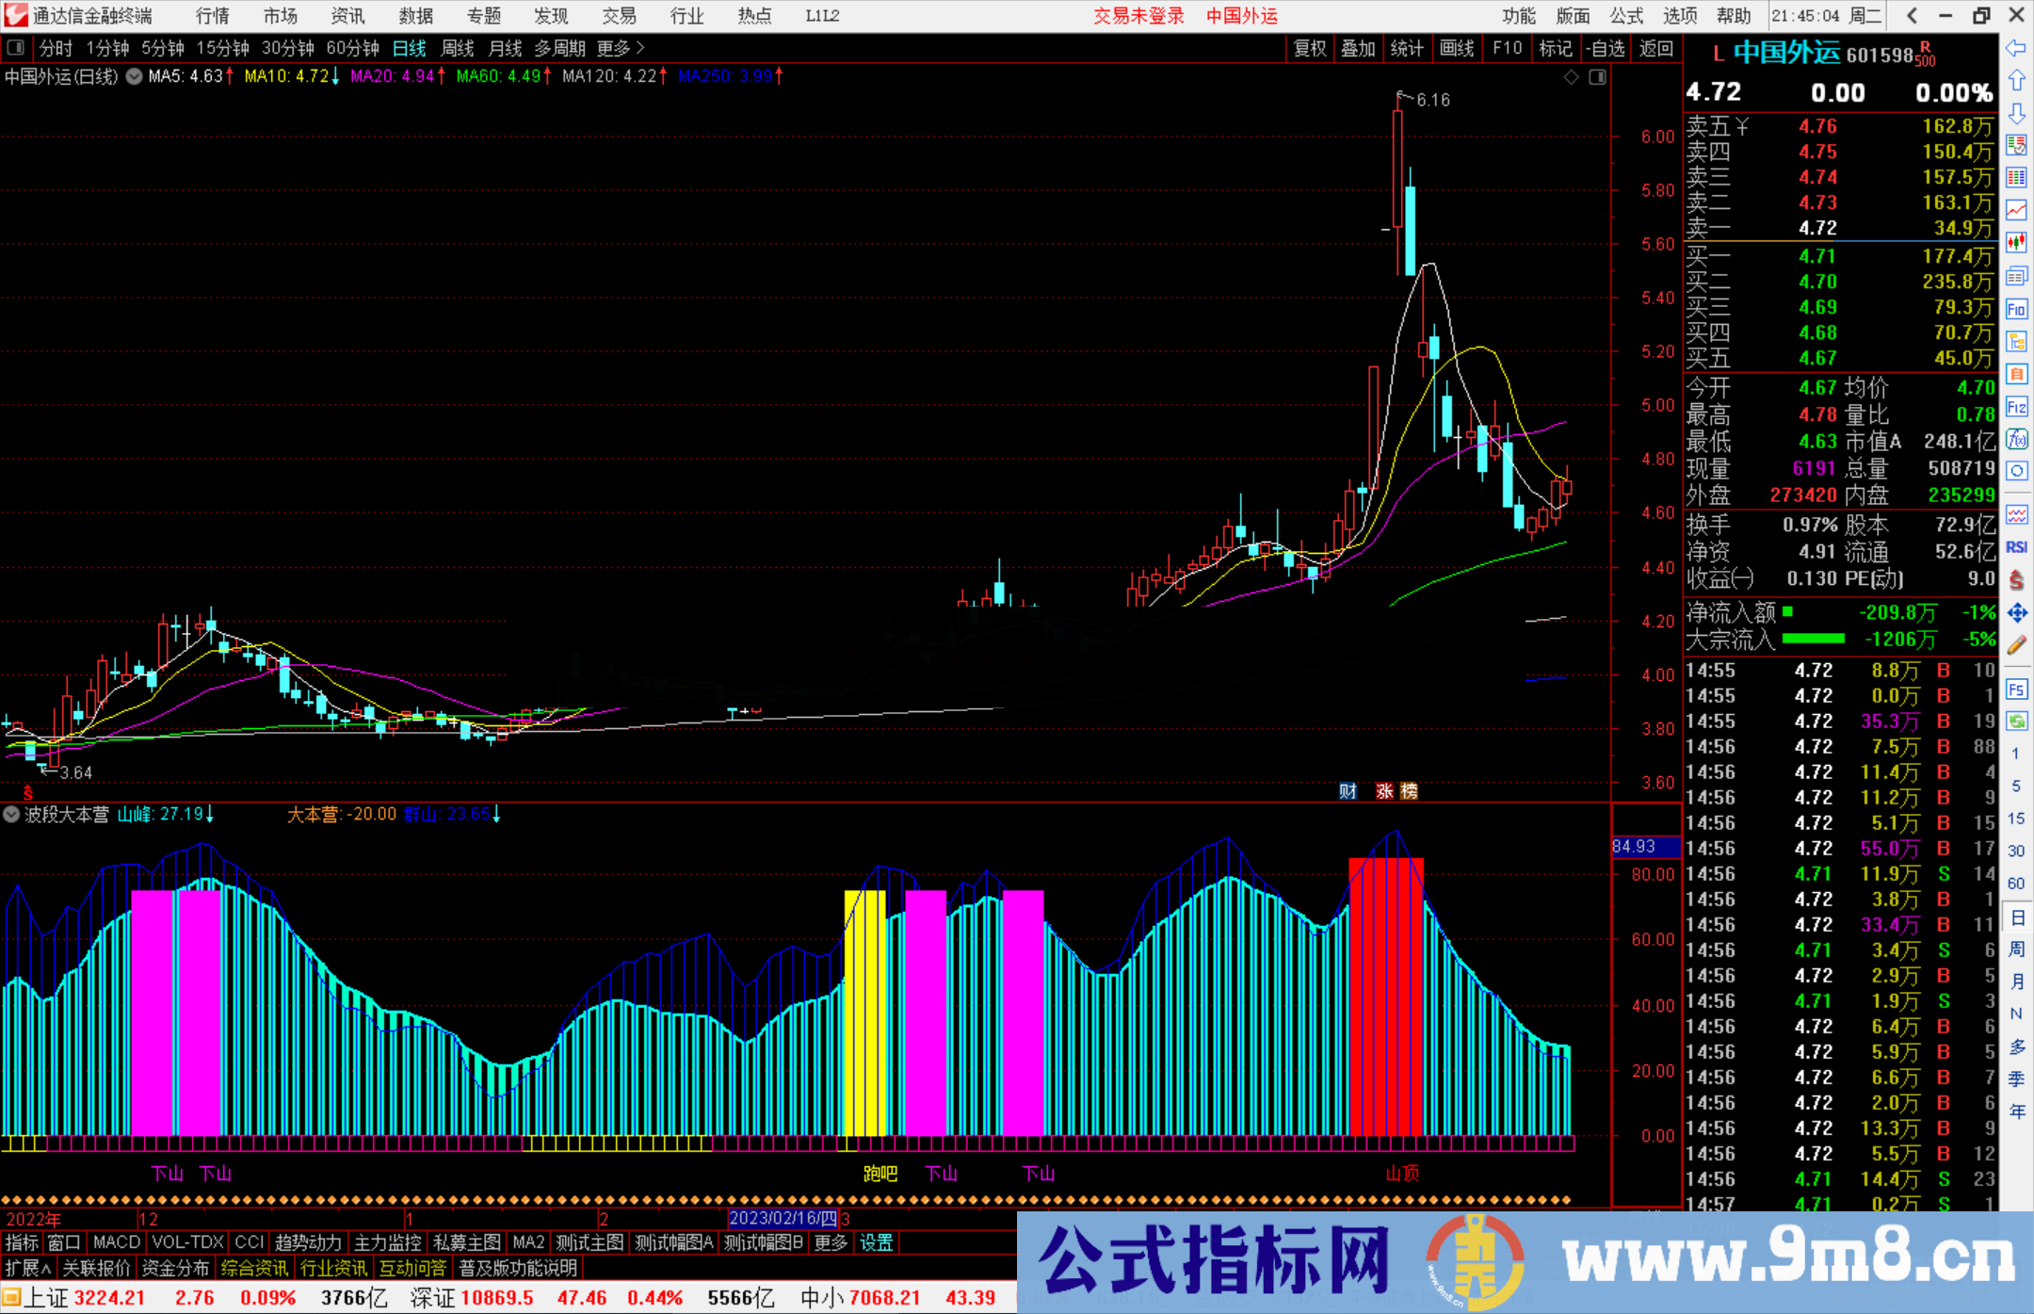Switch to the MACD indicator tab
Screen dimensions: 2034x1314
click(x=116, y=1242)
